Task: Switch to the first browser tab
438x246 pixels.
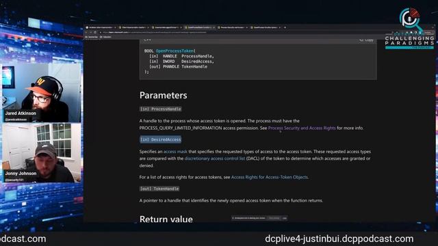Action: (x=101, y=27)
